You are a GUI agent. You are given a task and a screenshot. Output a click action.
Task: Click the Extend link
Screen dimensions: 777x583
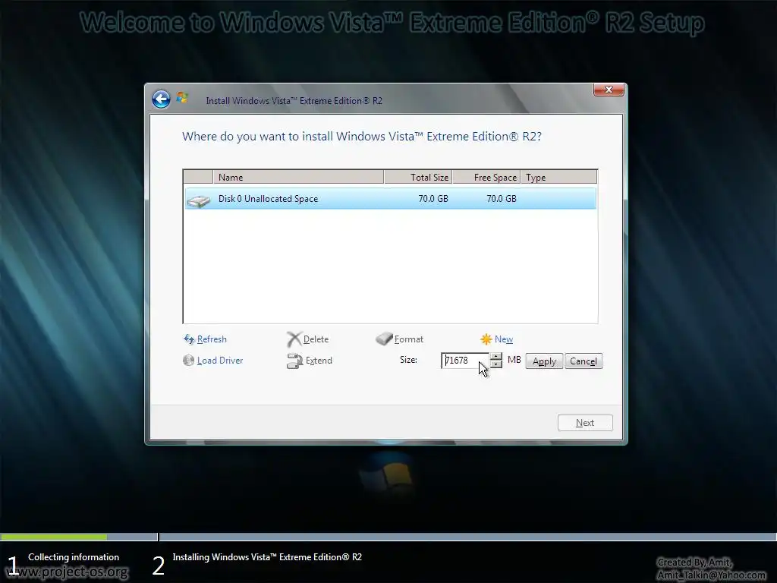coord(319,361)
